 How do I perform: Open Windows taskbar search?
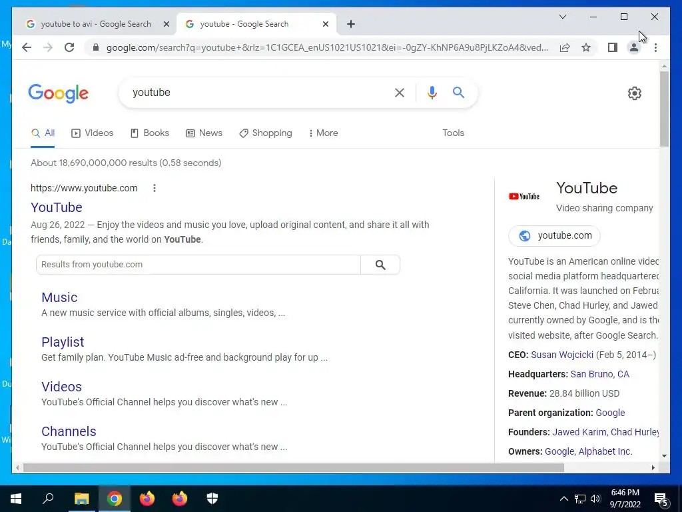[x=48, y=499]
